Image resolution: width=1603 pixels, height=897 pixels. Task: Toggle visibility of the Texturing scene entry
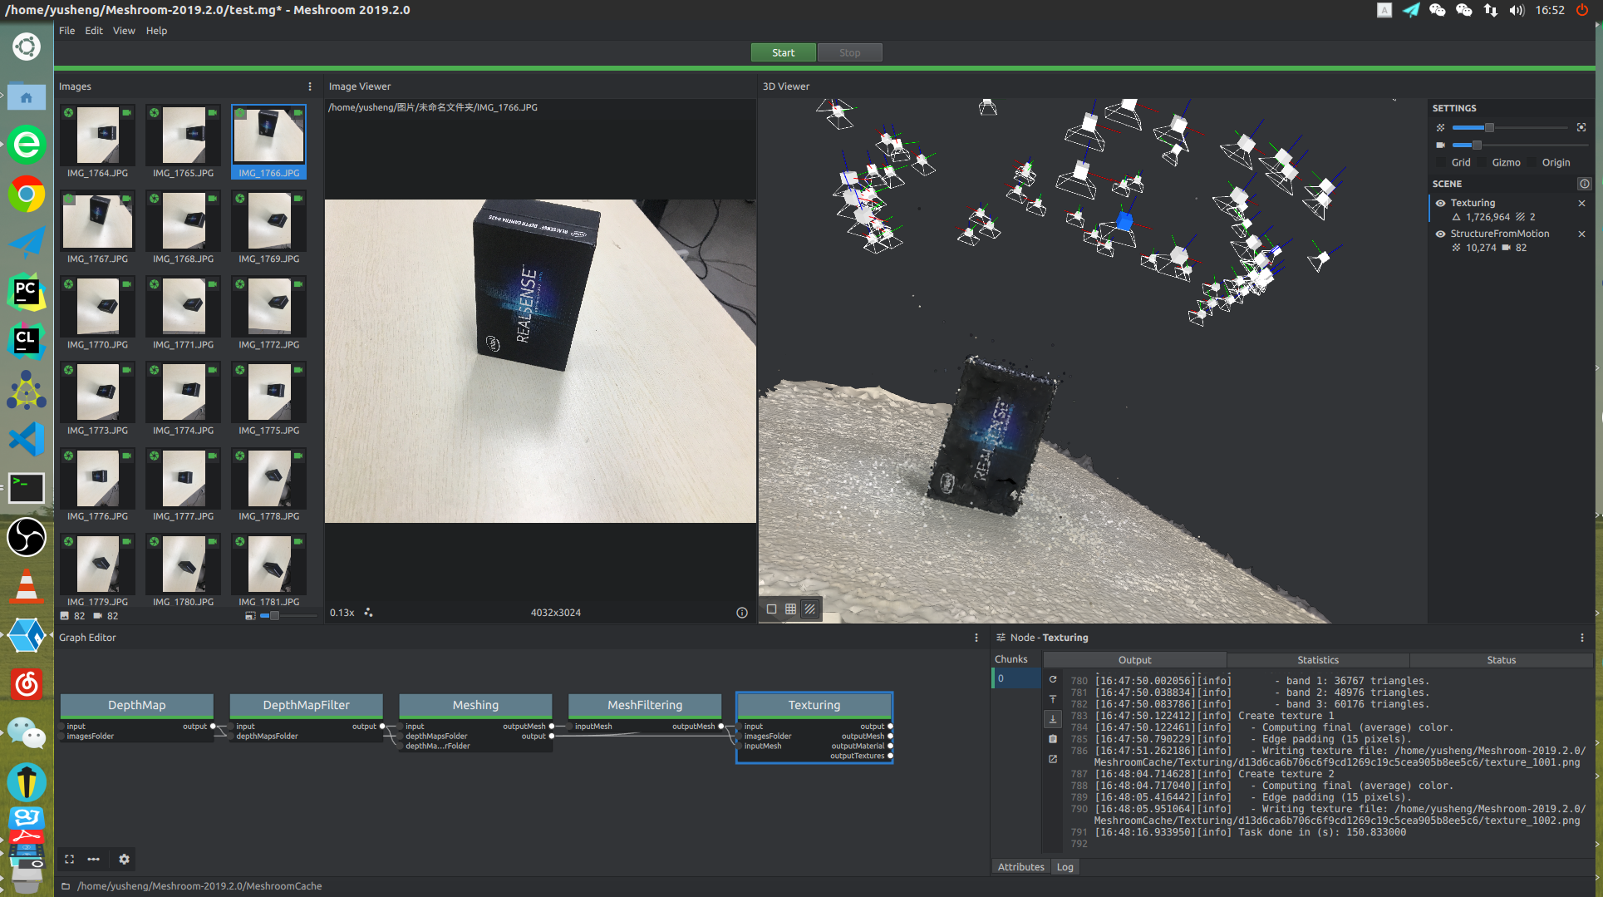(x=1440, y=203)
